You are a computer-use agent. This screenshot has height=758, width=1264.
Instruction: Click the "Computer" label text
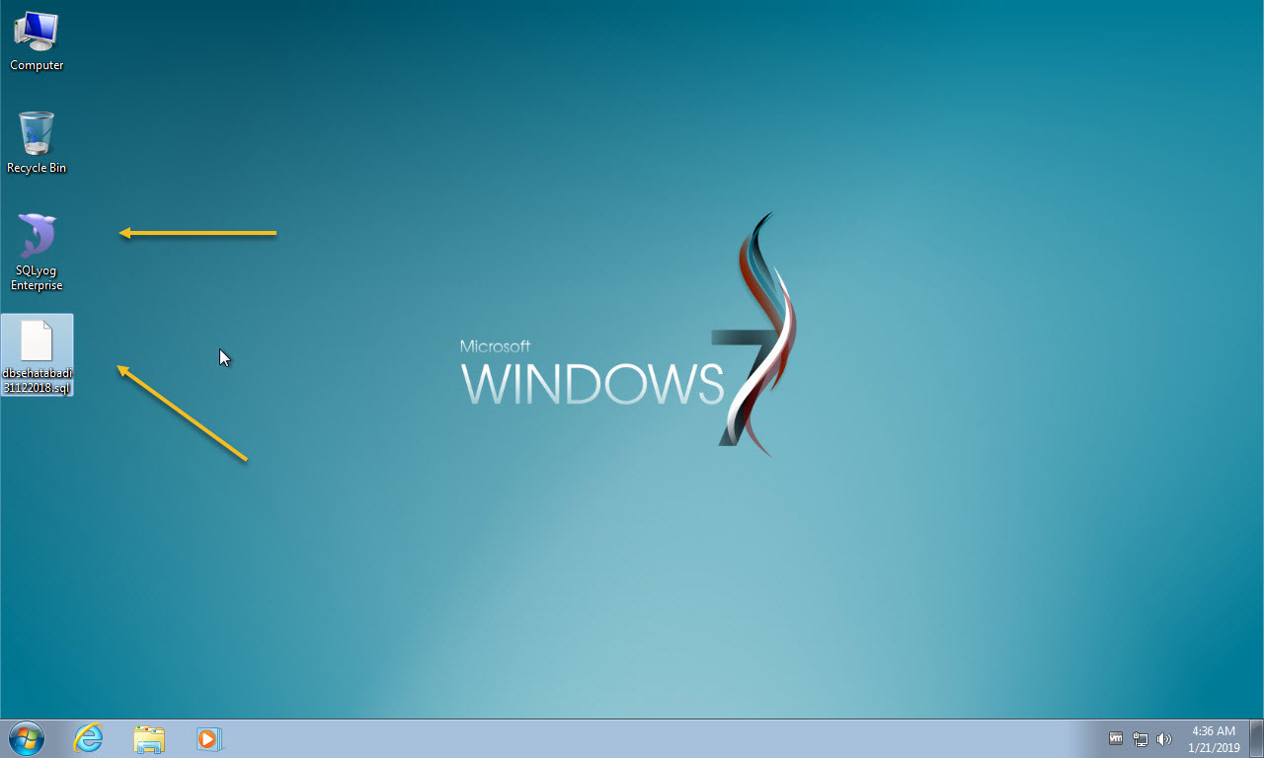(37, 65)
